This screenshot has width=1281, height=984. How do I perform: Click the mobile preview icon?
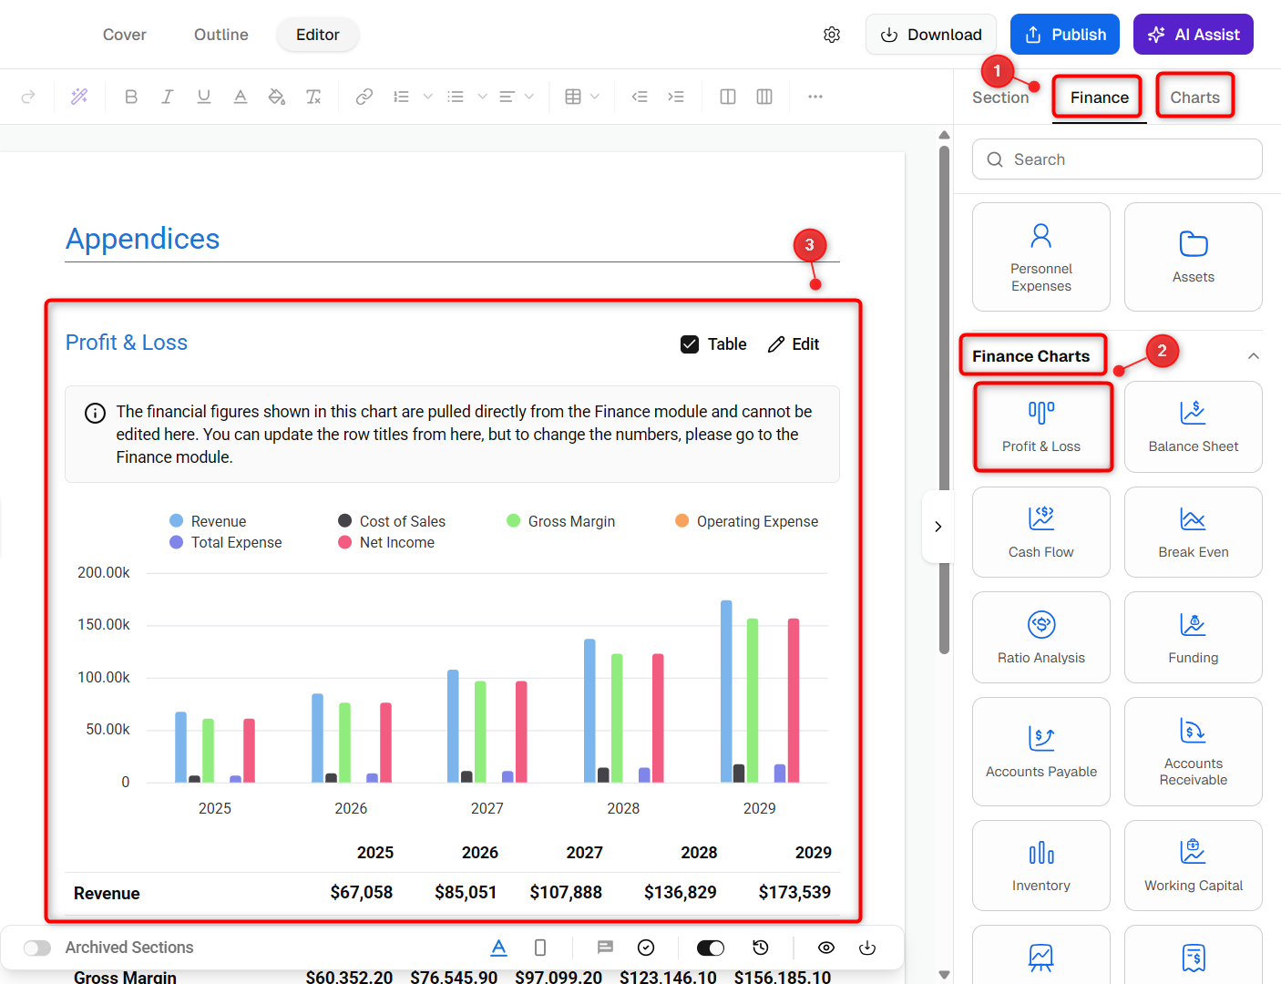(x=540, y=948)
